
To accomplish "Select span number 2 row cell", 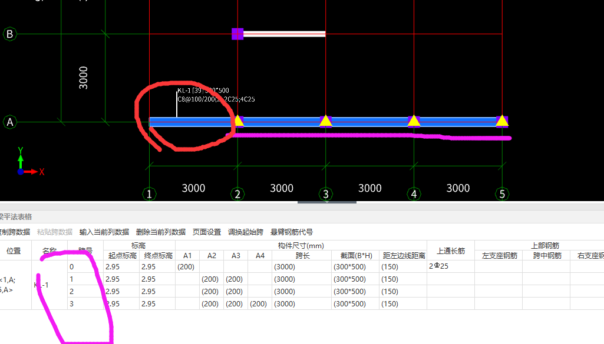I will pyautogui.click(x=85, y=291).
